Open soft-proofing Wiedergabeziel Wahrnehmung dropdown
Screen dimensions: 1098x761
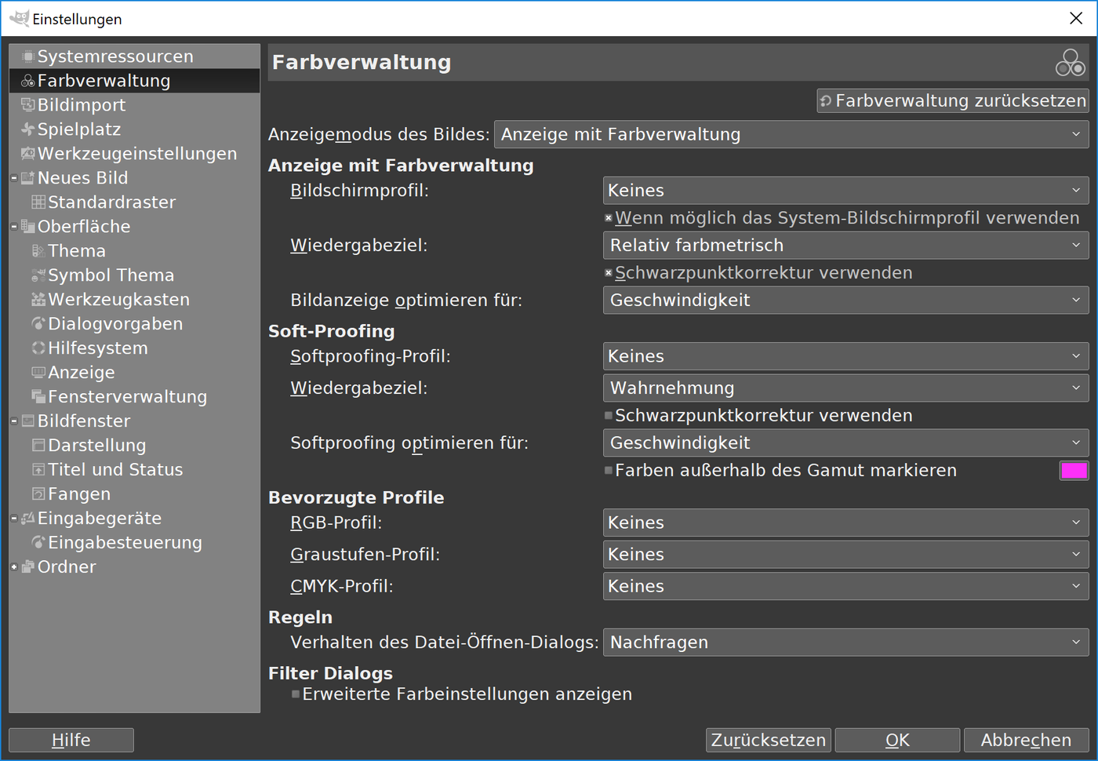(846, 388)
